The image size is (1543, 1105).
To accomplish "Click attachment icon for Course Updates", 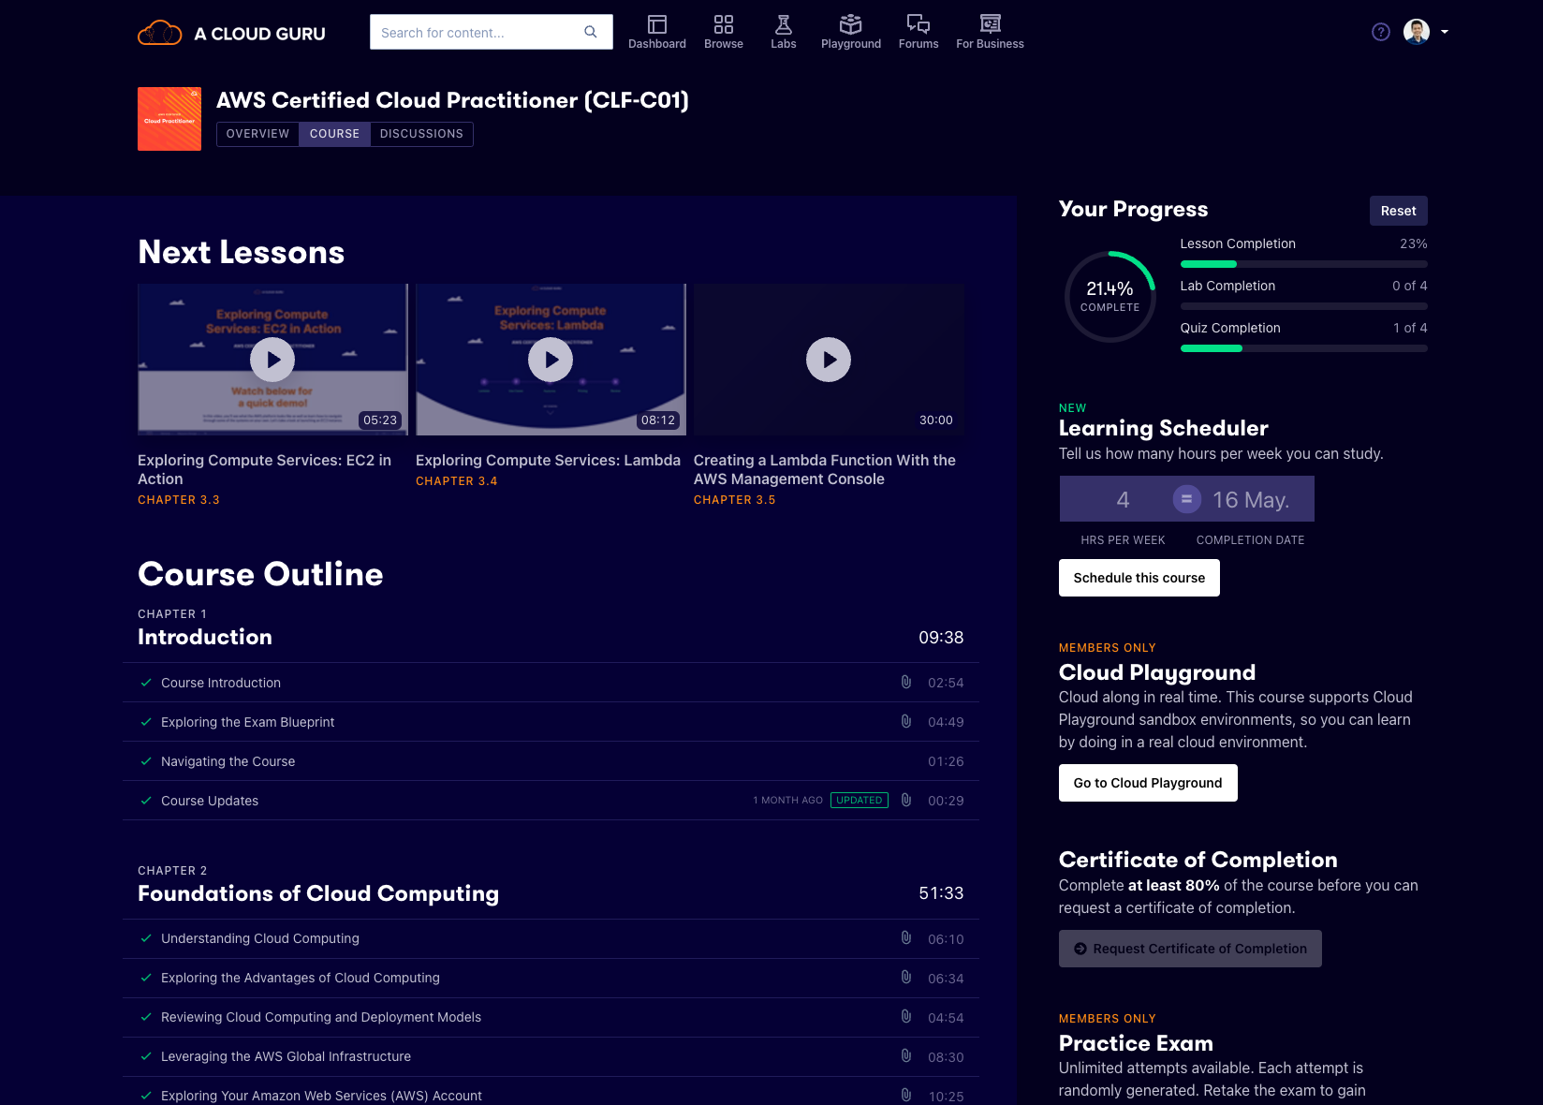I will pos(906,800).
